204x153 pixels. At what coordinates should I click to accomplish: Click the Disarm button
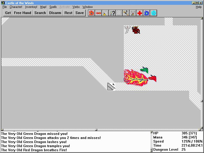click(x=55, y=13)
